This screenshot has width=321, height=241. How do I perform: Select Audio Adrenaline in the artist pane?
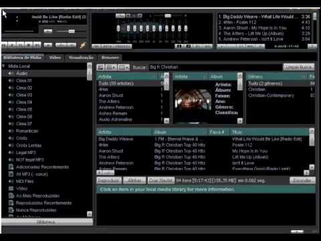pyautogui.click(x=131, y=119)
